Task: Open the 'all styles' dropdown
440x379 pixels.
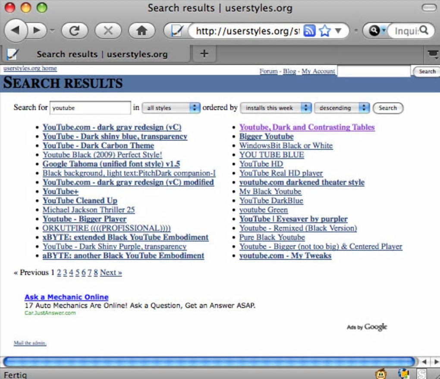Action: point(171,108)
